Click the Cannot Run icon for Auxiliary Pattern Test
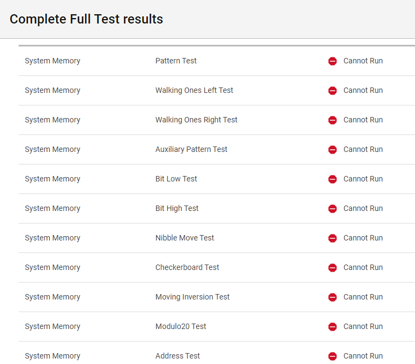The height and width of the screenshot is (364, 415). 333,150
